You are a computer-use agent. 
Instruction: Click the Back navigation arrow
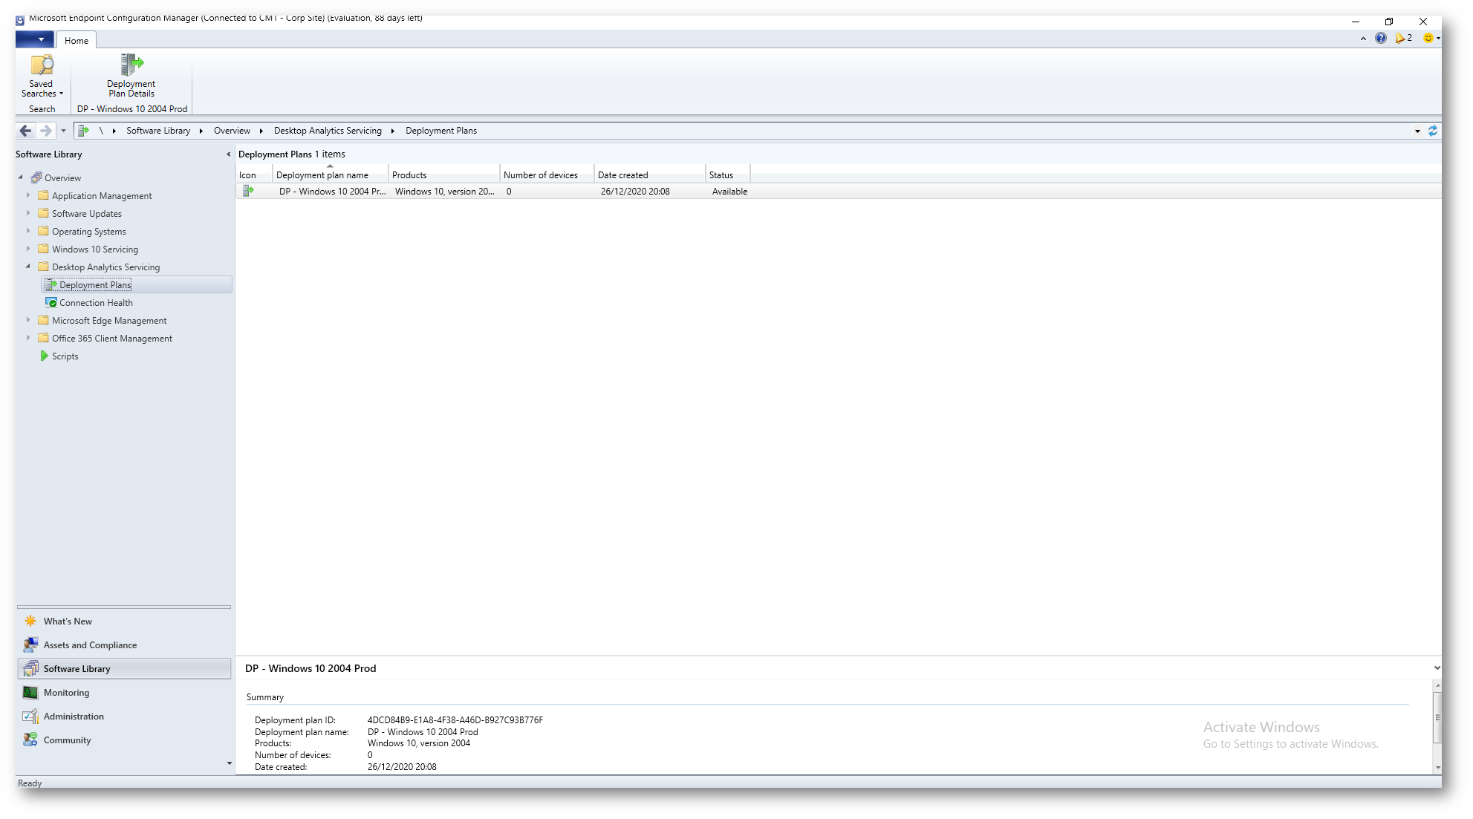25,131
